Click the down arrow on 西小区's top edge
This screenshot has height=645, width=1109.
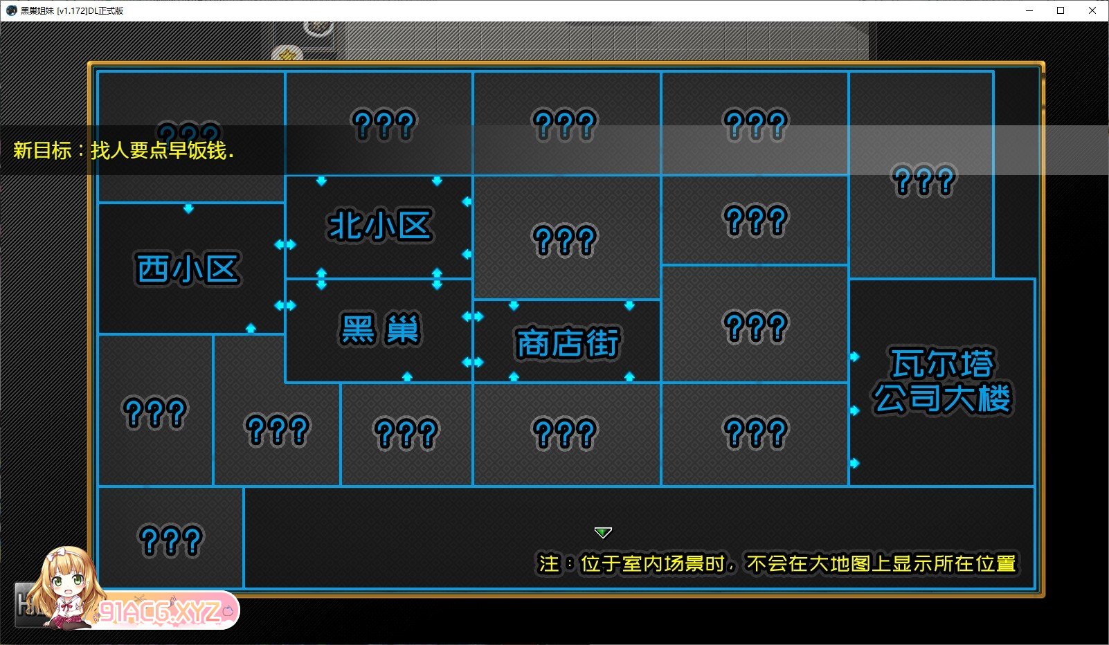[x=188, y=208]
